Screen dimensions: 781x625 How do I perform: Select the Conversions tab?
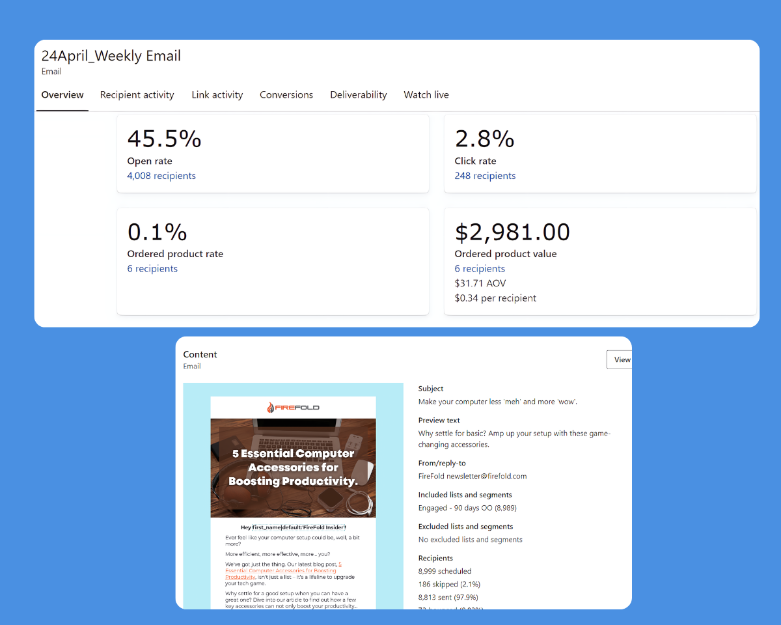coord(286,95)
